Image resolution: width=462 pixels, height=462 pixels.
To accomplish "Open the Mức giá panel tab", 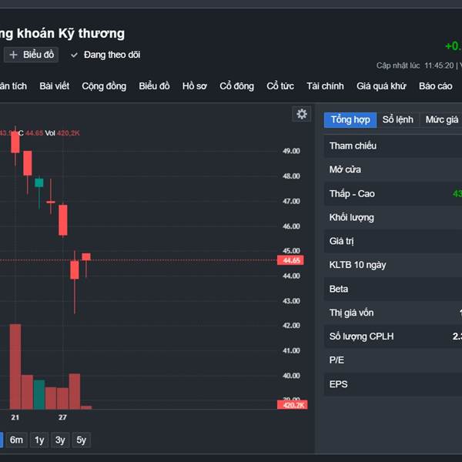I will [x=442, y=119].
